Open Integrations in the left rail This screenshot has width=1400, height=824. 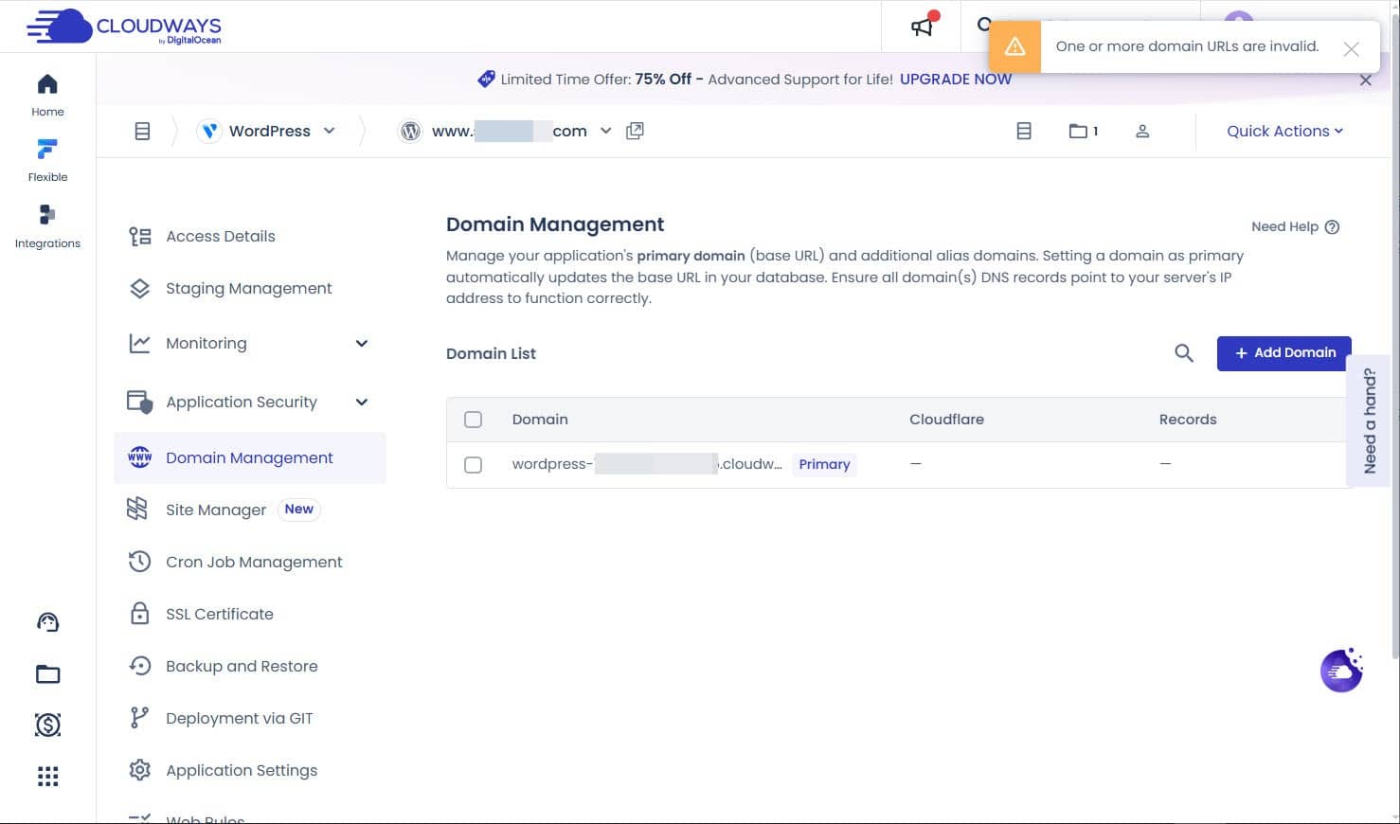pos(47,226)
